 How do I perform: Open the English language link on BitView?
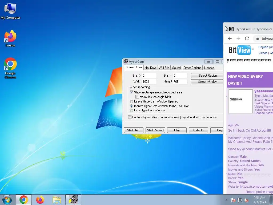[x=266, y=47]
